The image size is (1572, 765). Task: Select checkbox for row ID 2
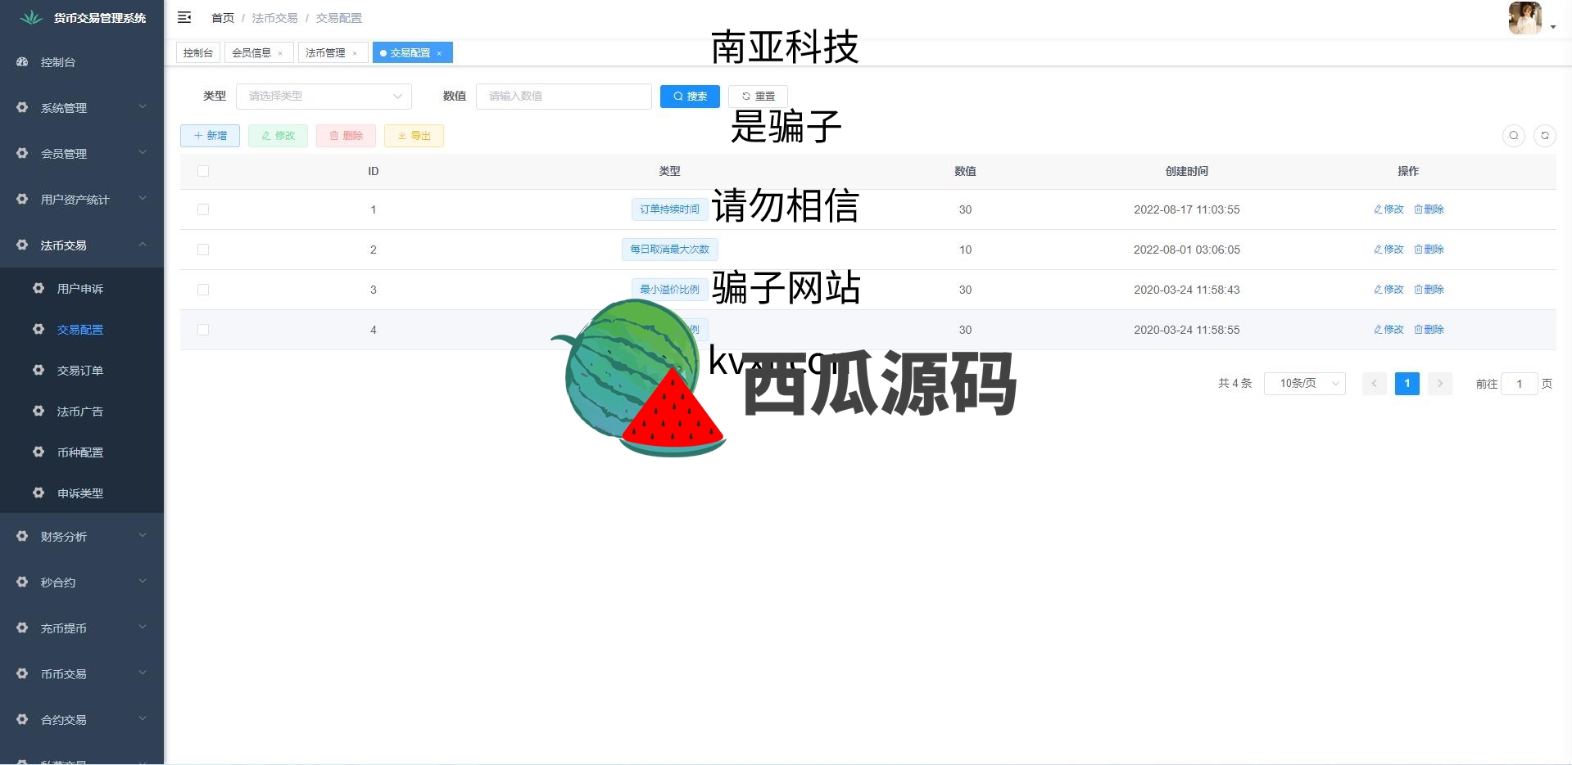tap(203, 250)
